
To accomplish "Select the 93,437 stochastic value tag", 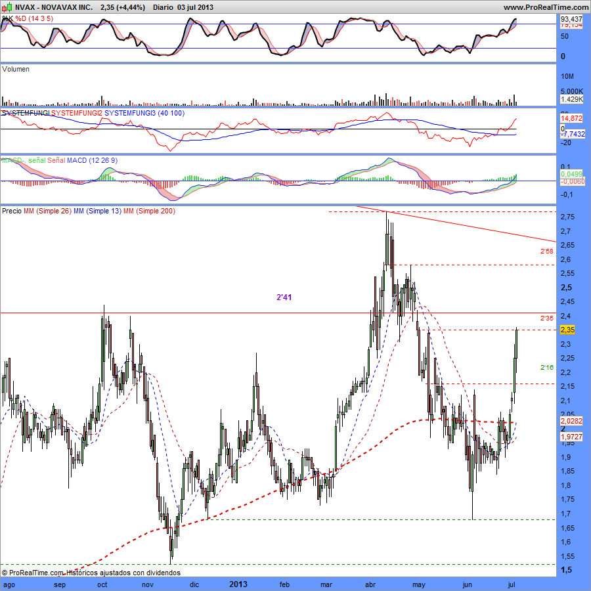I will [571, 19].
